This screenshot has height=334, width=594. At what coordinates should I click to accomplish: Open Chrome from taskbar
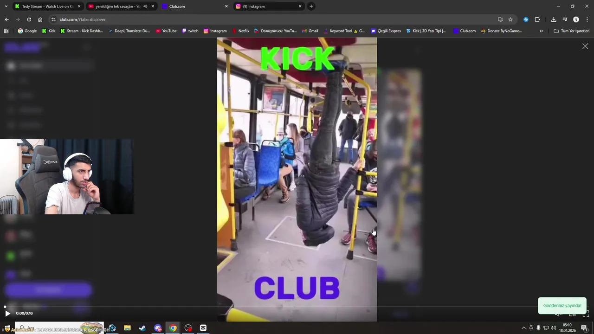tap(173, 328)
